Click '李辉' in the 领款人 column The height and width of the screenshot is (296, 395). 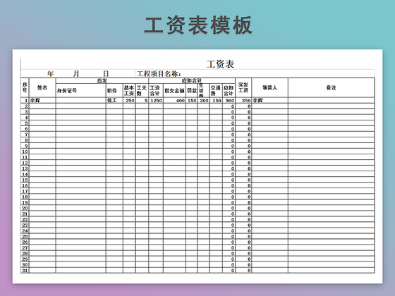click(x=257, y=100)
